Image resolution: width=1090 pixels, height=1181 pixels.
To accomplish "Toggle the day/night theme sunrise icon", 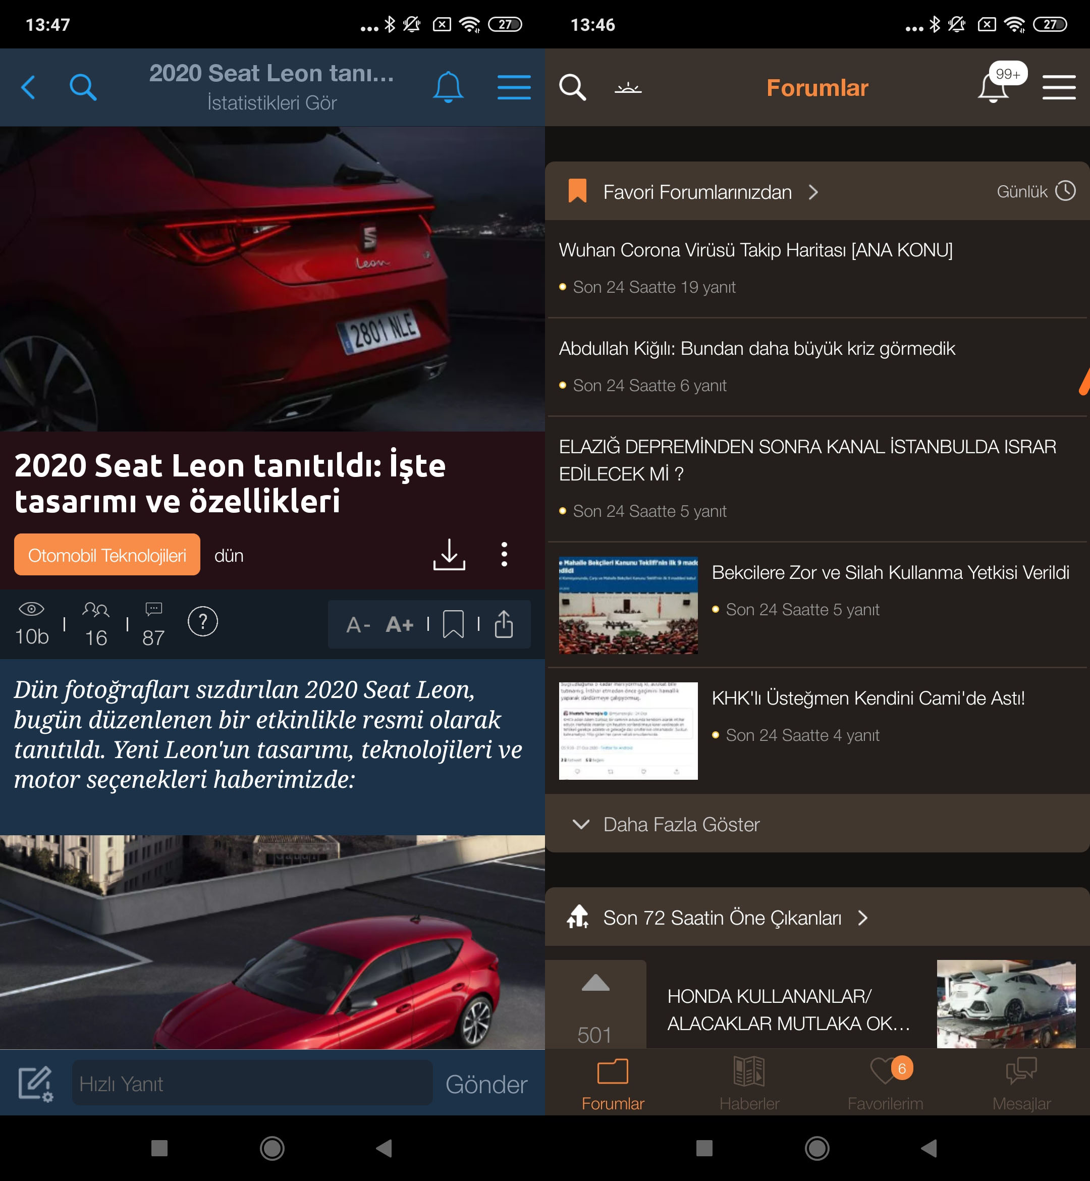I will coord(628,88).
